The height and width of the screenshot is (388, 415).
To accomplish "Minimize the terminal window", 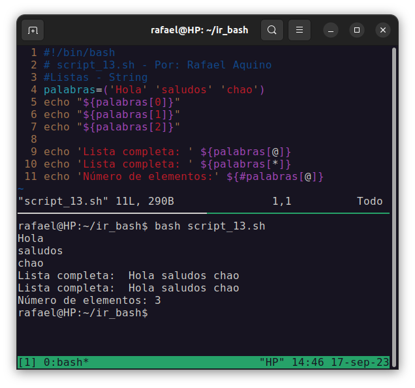I will [x=331, y=30].
